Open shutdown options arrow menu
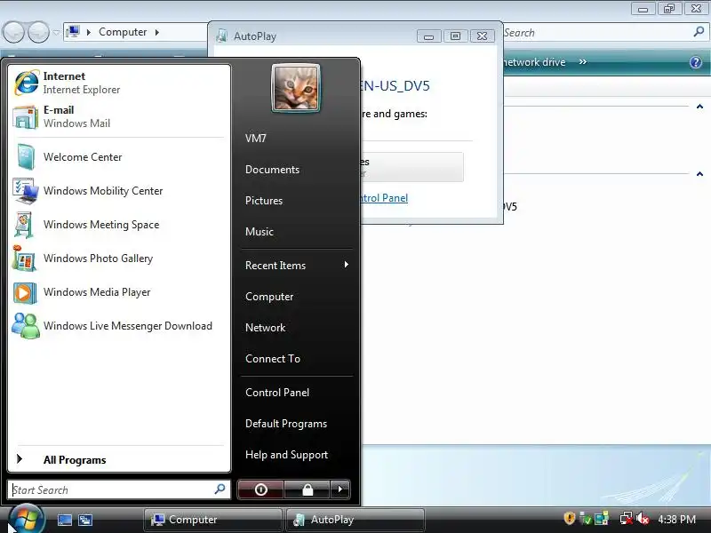 coord(340,489)
